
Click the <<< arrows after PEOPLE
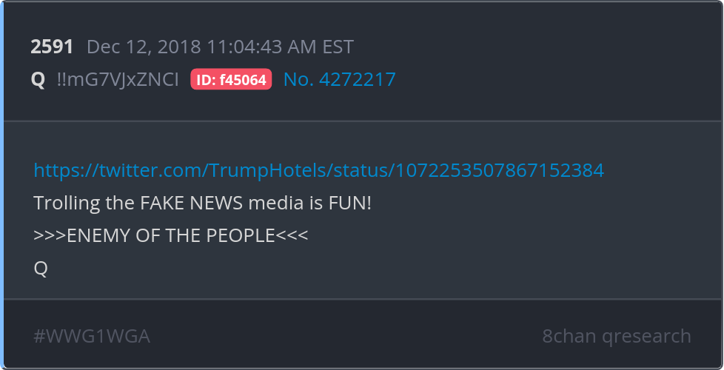[x=292, y=235]
